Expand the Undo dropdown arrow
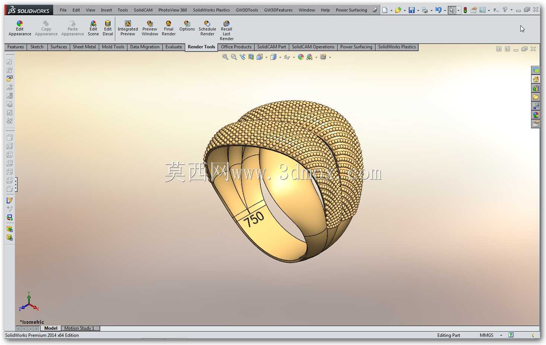The image size is (546, 345). (x=445, y=10)
